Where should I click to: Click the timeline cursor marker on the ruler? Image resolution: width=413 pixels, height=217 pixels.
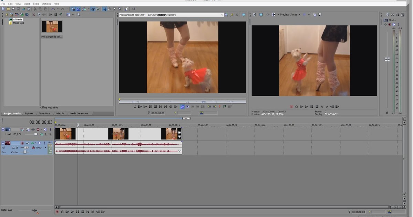pos(78,125)
